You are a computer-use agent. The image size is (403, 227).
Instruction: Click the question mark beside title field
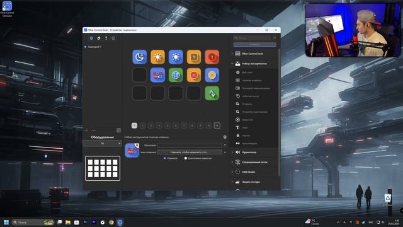coord(225,145)
